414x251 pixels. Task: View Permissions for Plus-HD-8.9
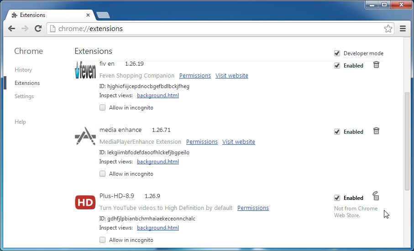(x=253, y=208)
